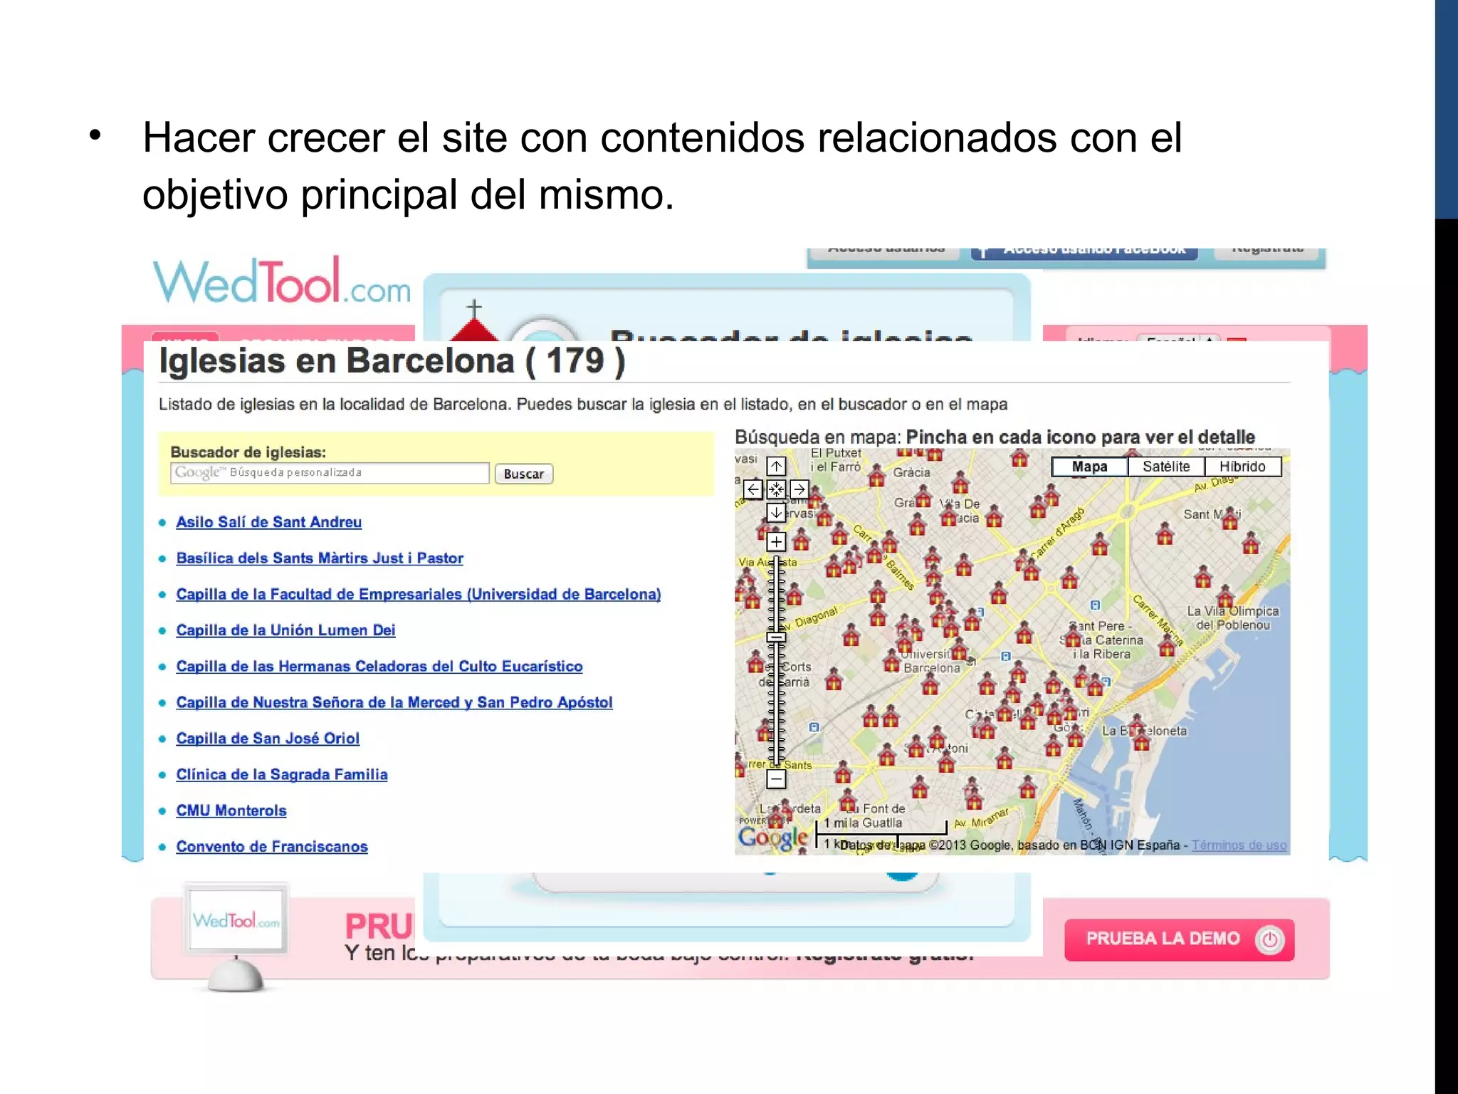Click the Buscar button

click(523, 474)
